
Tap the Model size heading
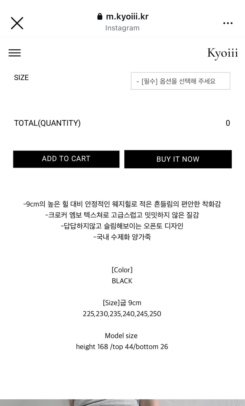click(x=121, y=336)
